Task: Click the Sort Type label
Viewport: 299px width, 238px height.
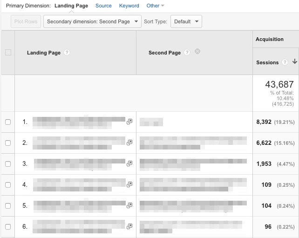Action: [156, 21]
